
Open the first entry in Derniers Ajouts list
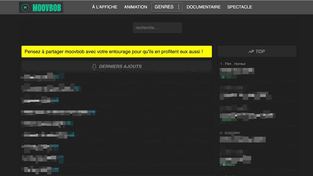[x=39, y=77]
